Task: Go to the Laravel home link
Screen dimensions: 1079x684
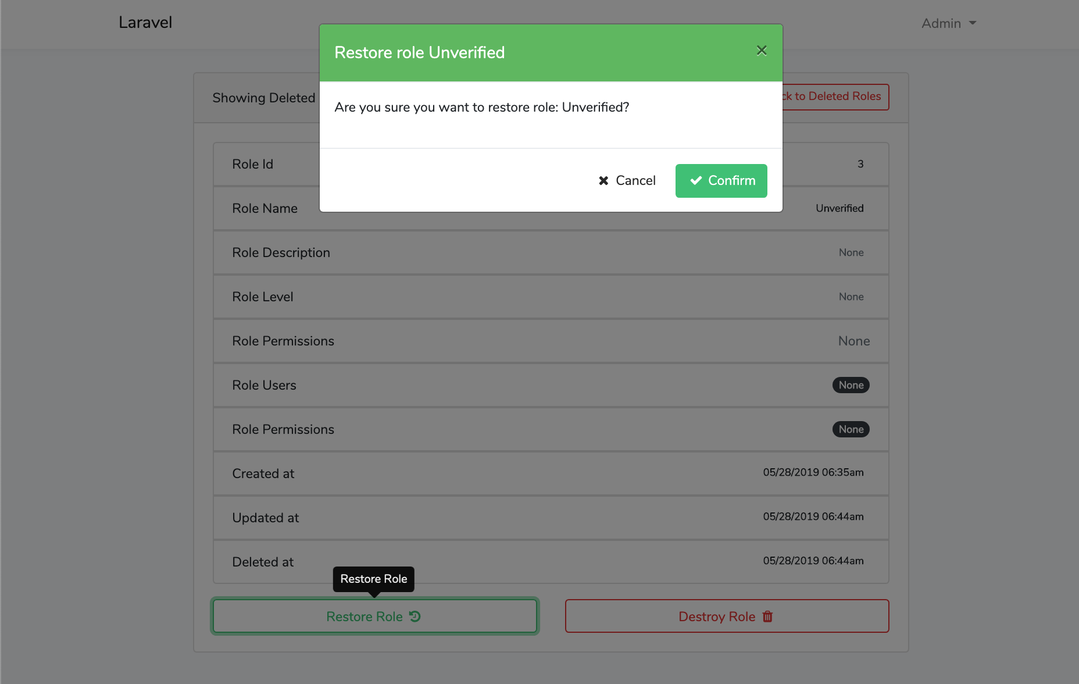Action: point(145,22)
